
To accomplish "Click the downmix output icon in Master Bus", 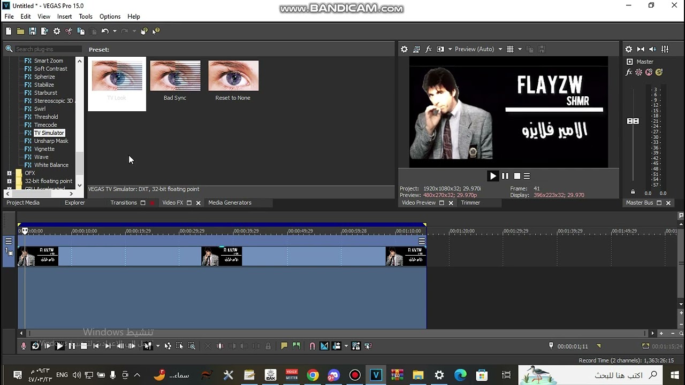I will pyautogui.click(x=641, y=49).
